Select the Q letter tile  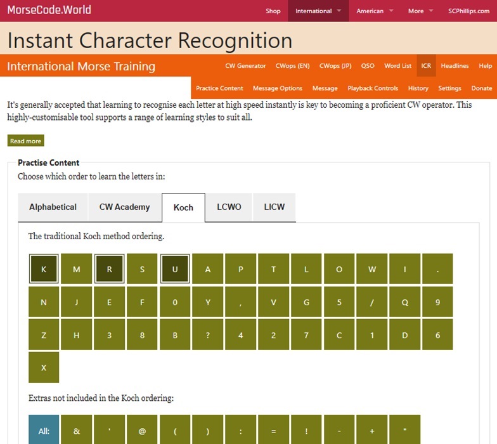pos(404,302)
